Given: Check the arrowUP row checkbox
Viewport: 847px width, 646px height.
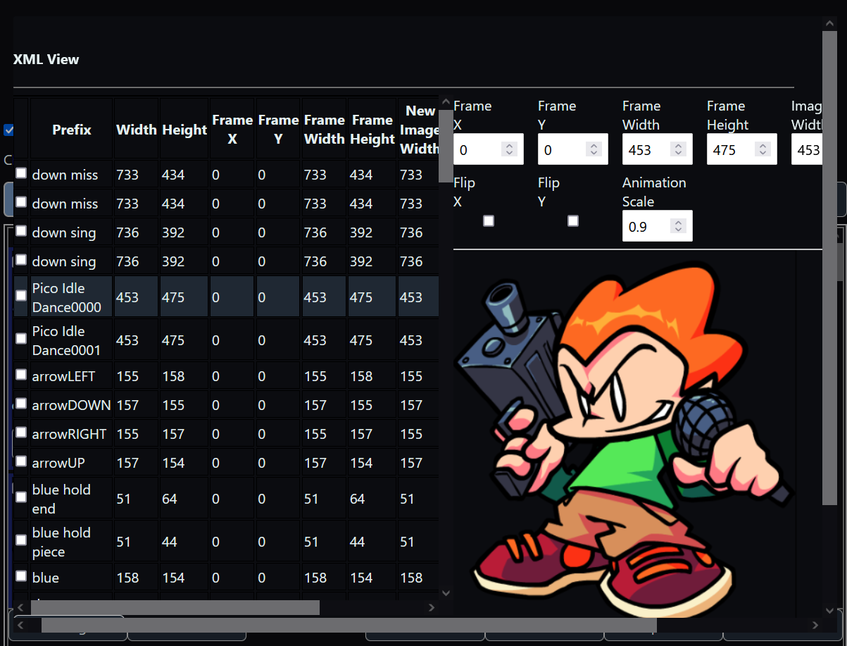Looking at the screenshot, I should click(21, 461).
